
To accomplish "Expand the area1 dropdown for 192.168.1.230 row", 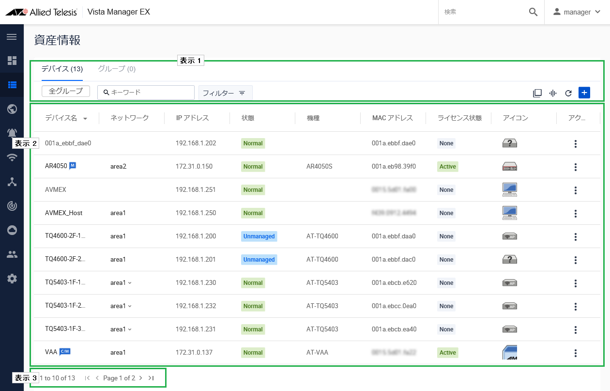I will click(130, 283).
